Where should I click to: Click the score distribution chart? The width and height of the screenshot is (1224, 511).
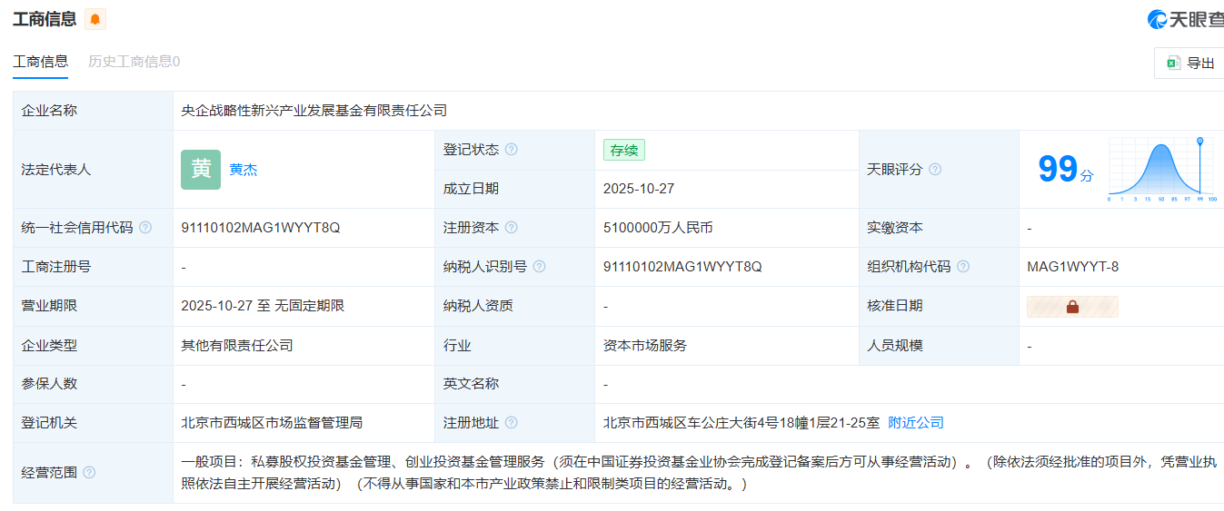[x=1162, y=170]
